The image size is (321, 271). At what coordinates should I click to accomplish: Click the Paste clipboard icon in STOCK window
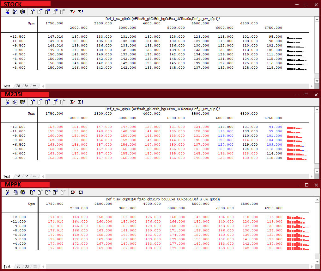click(22, 12)
